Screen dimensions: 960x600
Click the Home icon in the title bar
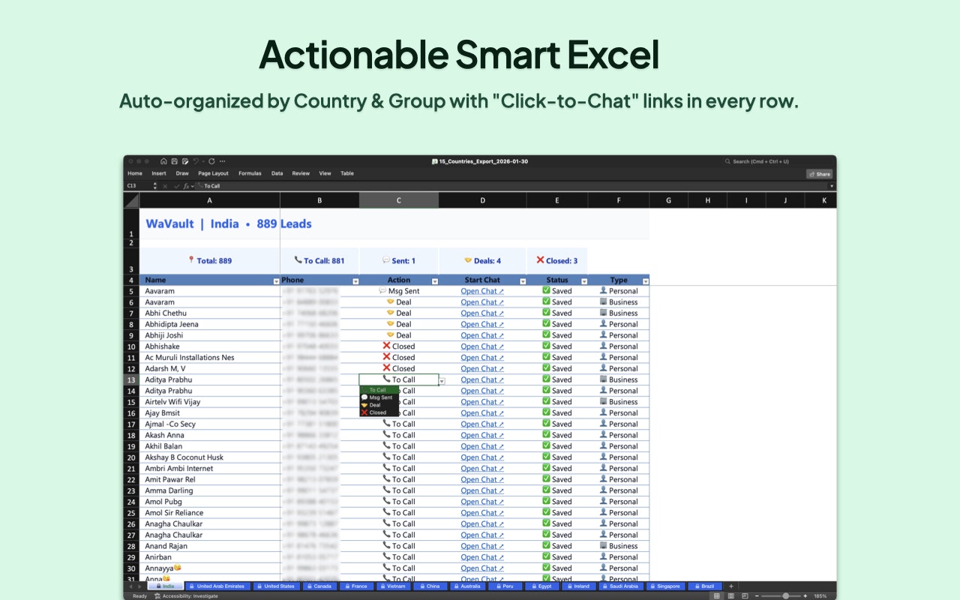[x=163, y=161]
